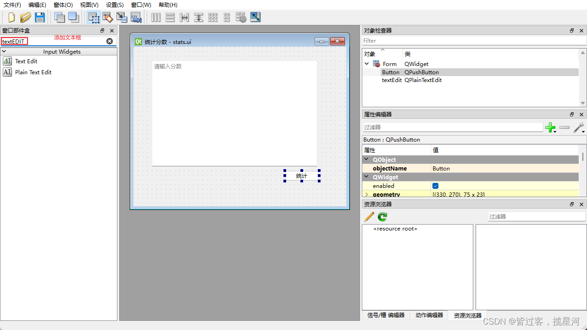The image size is (587, 330).
Task: Open the 视图(V) menu
Action: (89, 5)
